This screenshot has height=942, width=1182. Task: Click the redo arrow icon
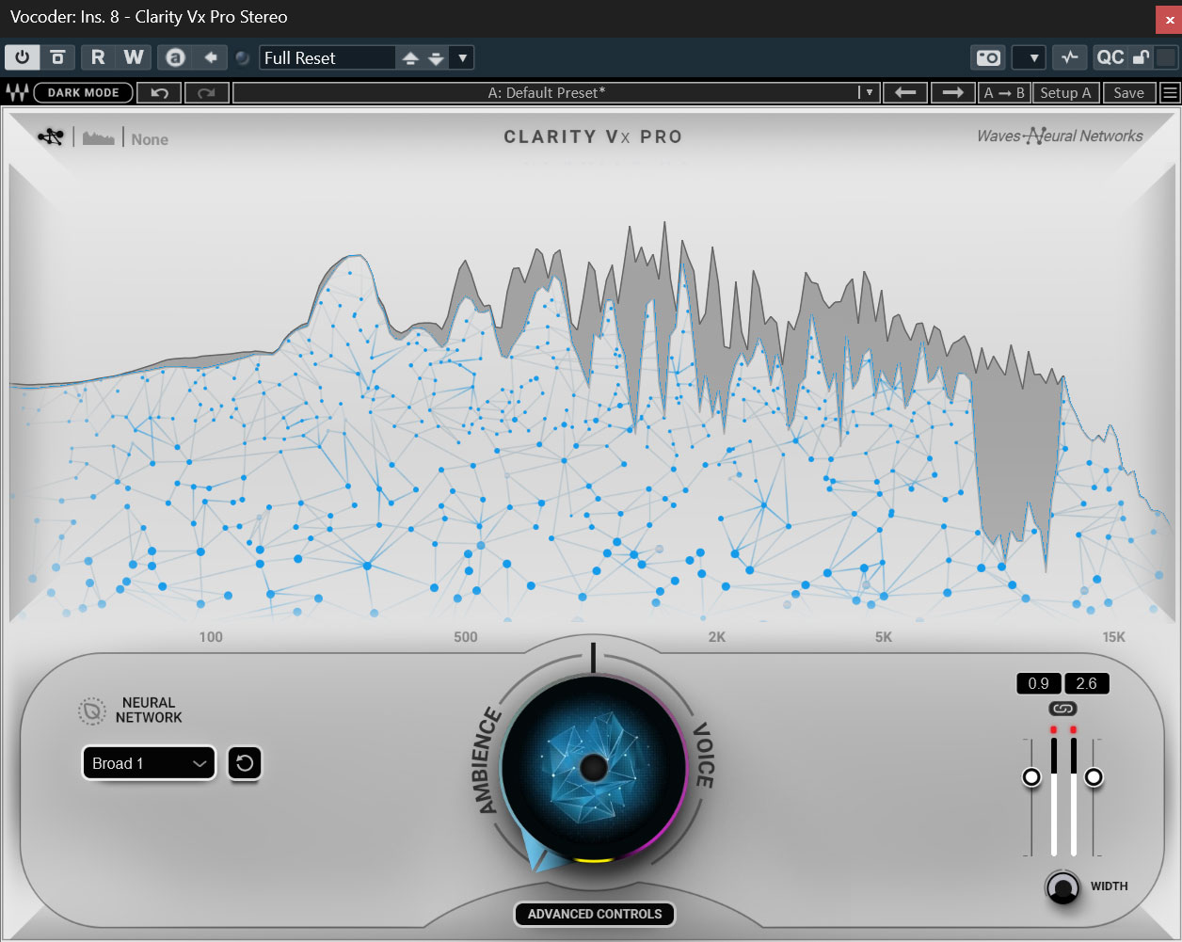click(x=206, y=92)
